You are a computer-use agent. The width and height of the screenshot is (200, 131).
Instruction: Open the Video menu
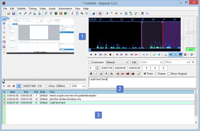[x=43, y=9]
